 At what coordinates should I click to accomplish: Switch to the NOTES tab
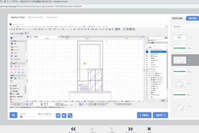pos(192,18)
